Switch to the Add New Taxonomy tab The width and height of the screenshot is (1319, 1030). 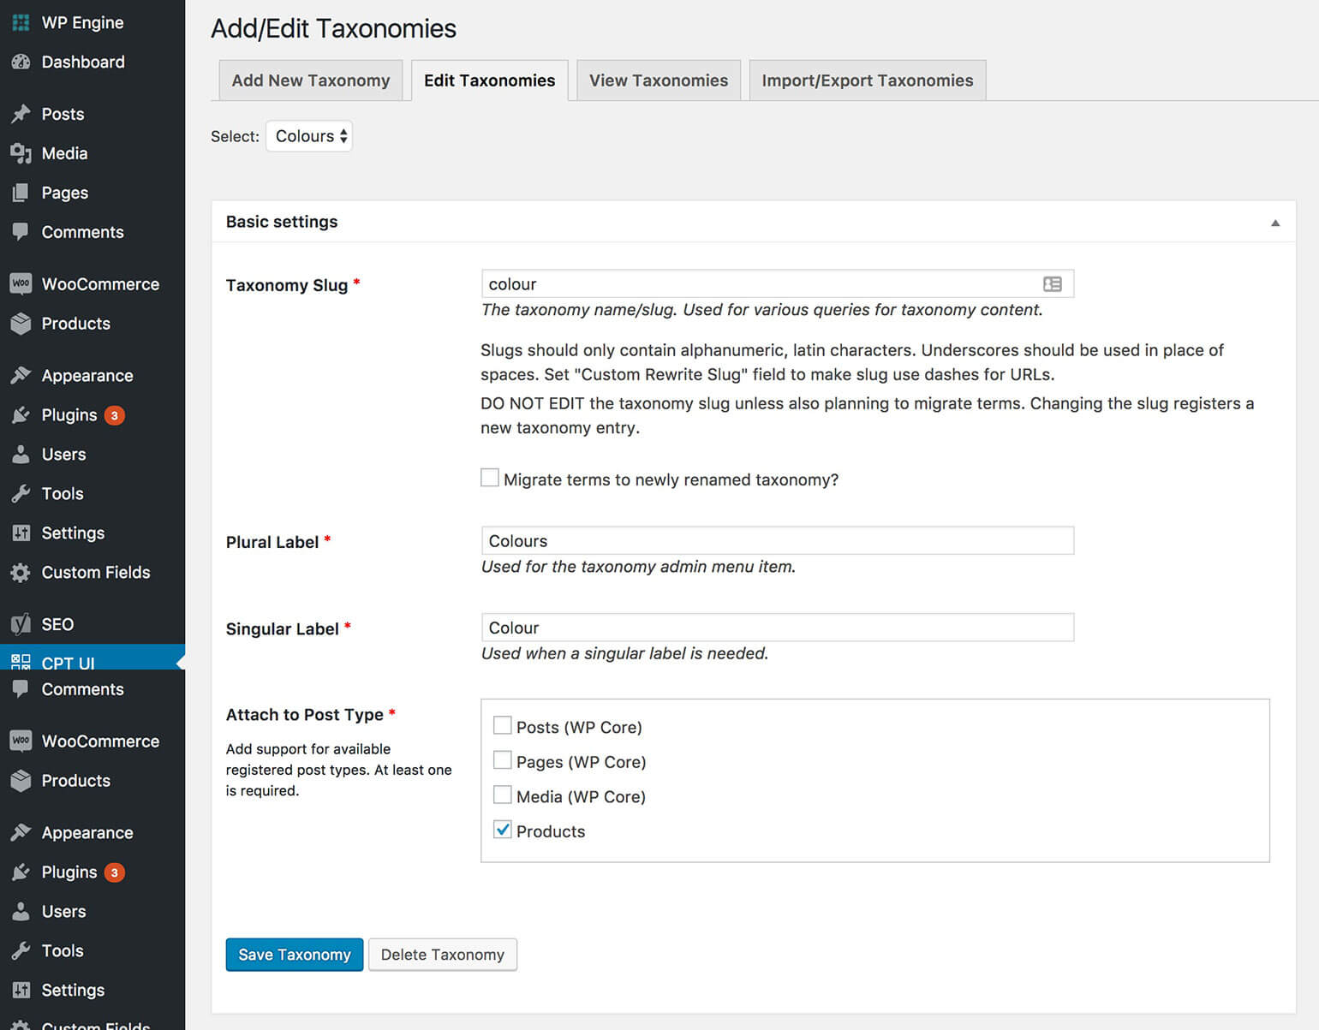pos(310,80)
